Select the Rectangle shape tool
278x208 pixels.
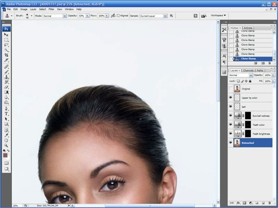6,124
